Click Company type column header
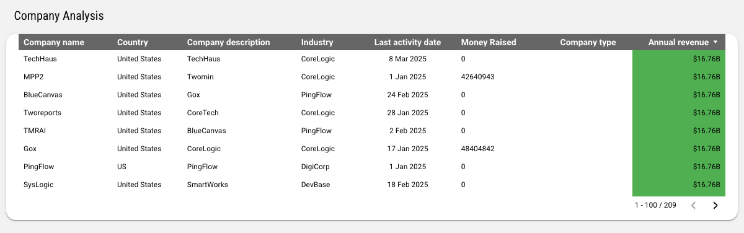The height and width of the screenshot is (233, 744). pyautogui.click(x=588, y=42)
